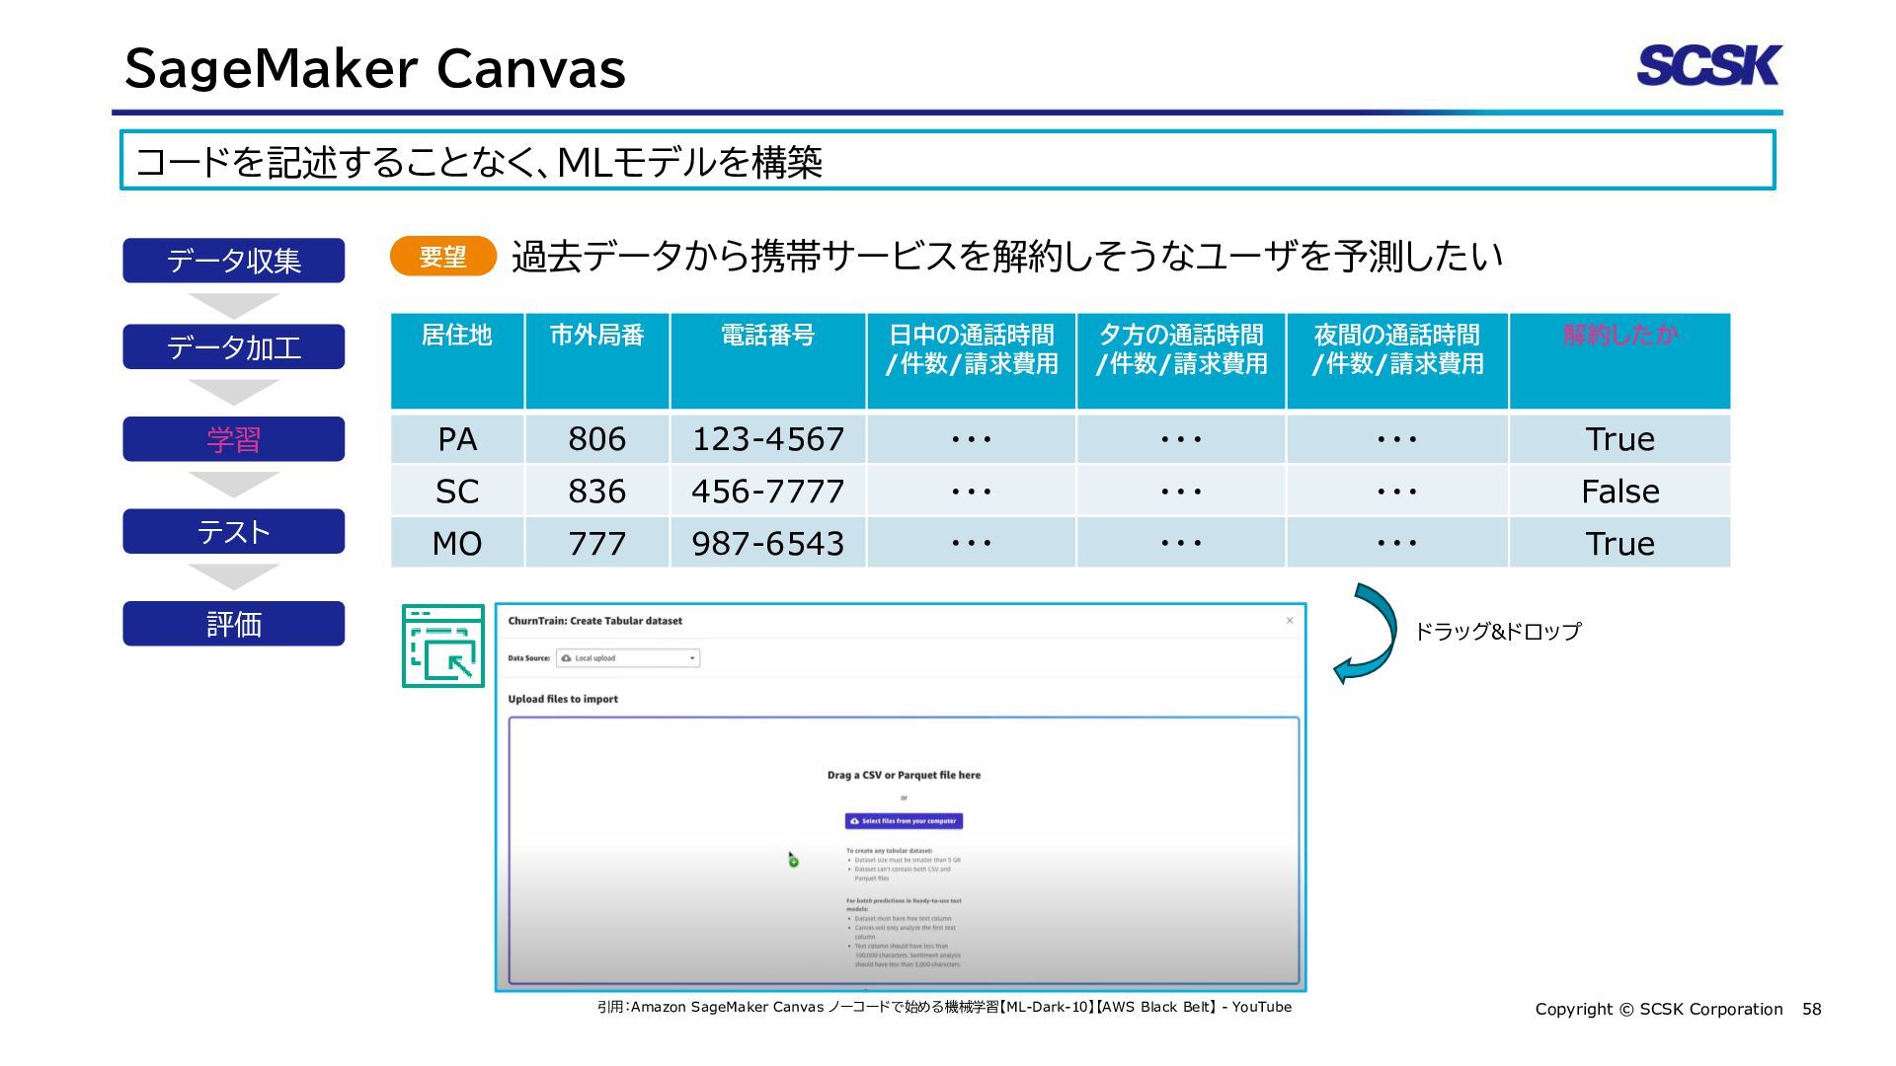Click the MO cell
Viewport: 1896px width, 1066px height.
[457, 544]
